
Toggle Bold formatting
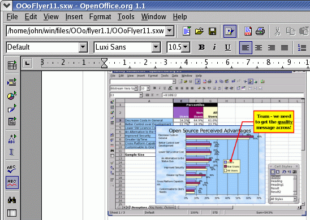click(201, 47)
